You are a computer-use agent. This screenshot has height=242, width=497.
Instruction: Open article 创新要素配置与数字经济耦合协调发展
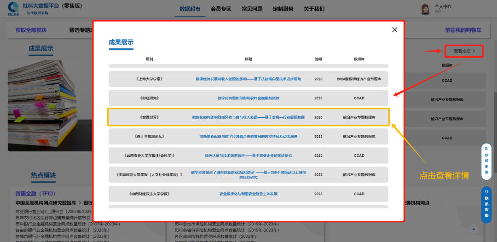[x=248, y=137]
